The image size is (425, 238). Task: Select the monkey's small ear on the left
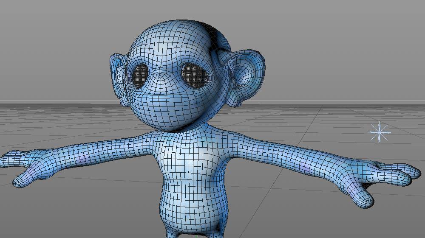(118, 78)
